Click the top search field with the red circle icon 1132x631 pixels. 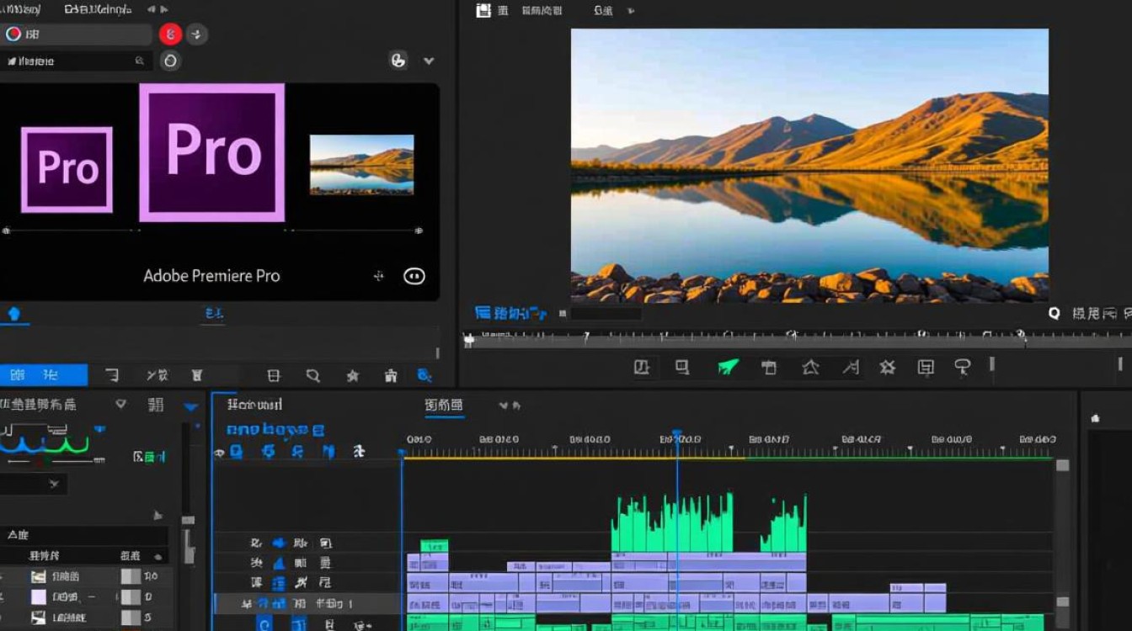point(76,34)
